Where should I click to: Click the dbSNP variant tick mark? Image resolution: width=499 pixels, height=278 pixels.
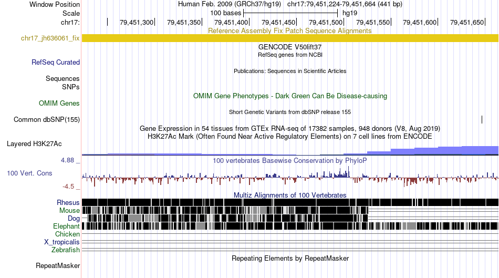click(x=482, y=119)
